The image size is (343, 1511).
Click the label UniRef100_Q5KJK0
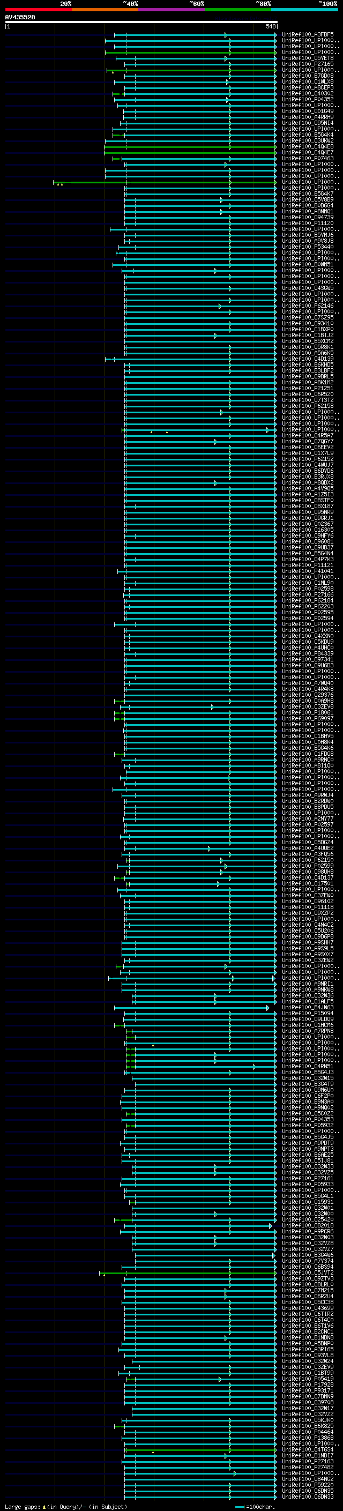pyautogui.click(x=307, y=1420)
